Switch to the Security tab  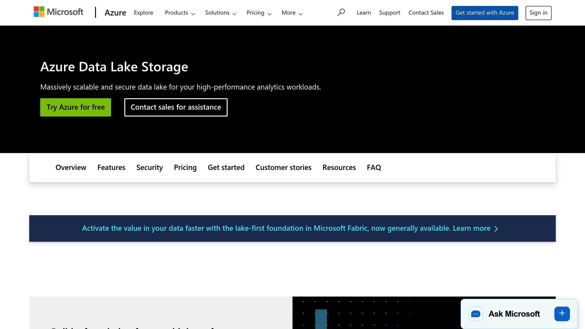tap(149, 167)
